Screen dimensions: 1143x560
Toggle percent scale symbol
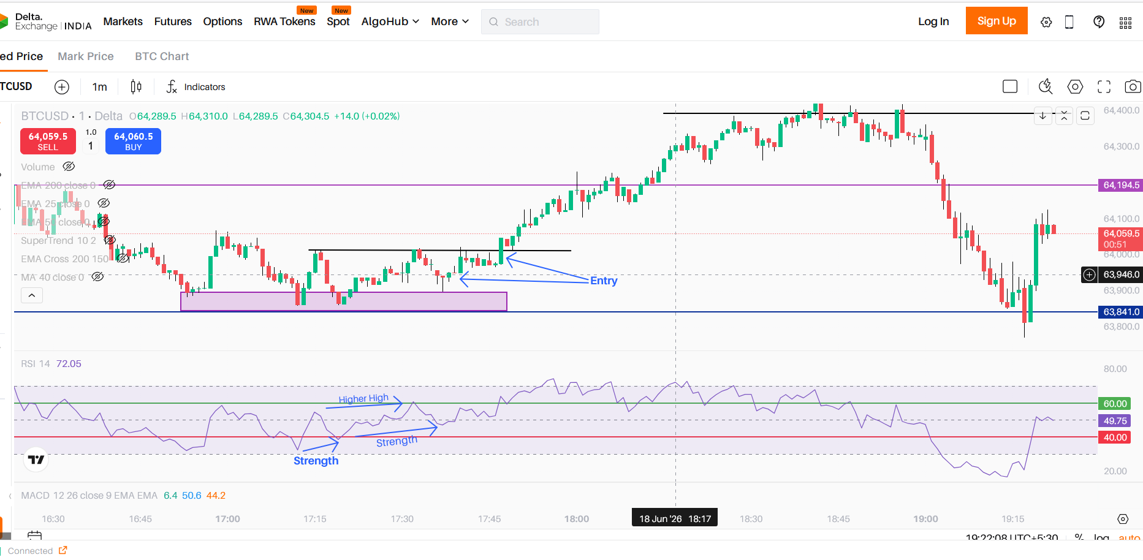(1079, 537)
